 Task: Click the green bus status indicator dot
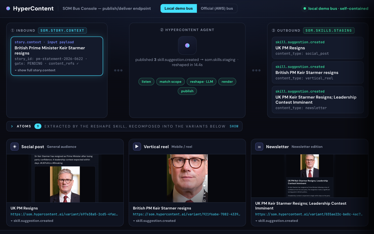[x=305, y=9]
